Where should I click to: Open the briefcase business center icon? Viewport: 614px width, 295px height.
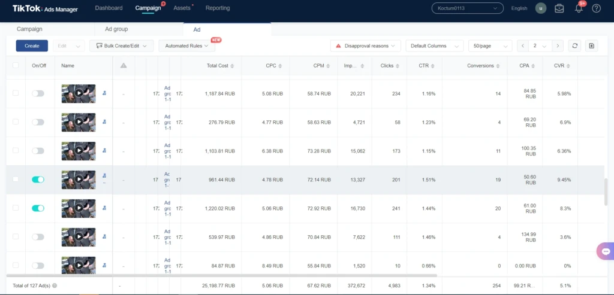559,8
